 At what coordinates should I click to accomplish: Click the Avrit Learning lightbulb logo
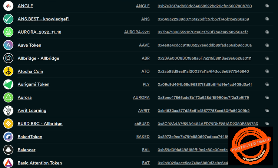point(8,111)
